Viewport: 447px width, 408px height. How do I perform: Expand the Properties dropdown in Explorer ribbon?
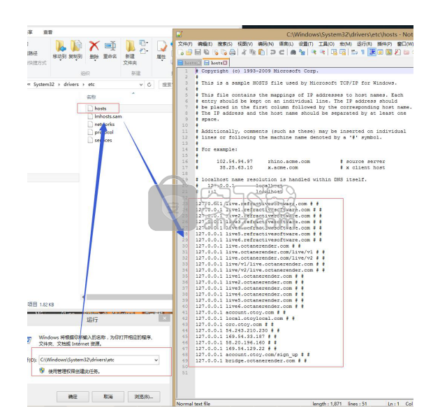pos(161,60)
